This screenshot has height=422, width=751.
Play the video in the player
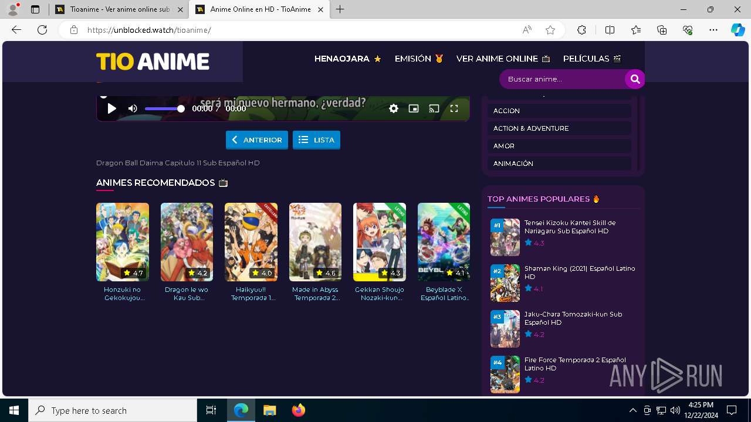(111, 108)
